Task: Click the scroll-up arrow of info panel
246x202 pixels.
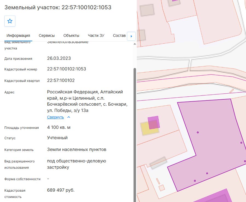Action: coord(135,44)
